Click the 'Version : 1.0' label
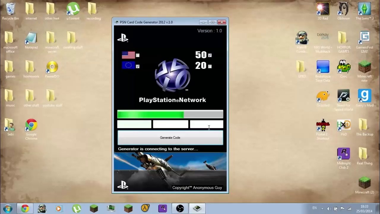Screen dimensions: 380x214 [210, 31]
